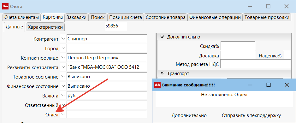Open the Контактное лицо dropdown arrow
This screenshot has height=123, width=296.
click(x=63, y=58)
